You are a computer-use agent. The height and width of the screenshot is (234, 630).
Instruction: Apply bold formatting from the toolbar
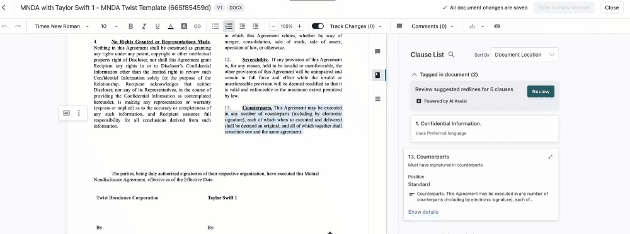point(130,26)
